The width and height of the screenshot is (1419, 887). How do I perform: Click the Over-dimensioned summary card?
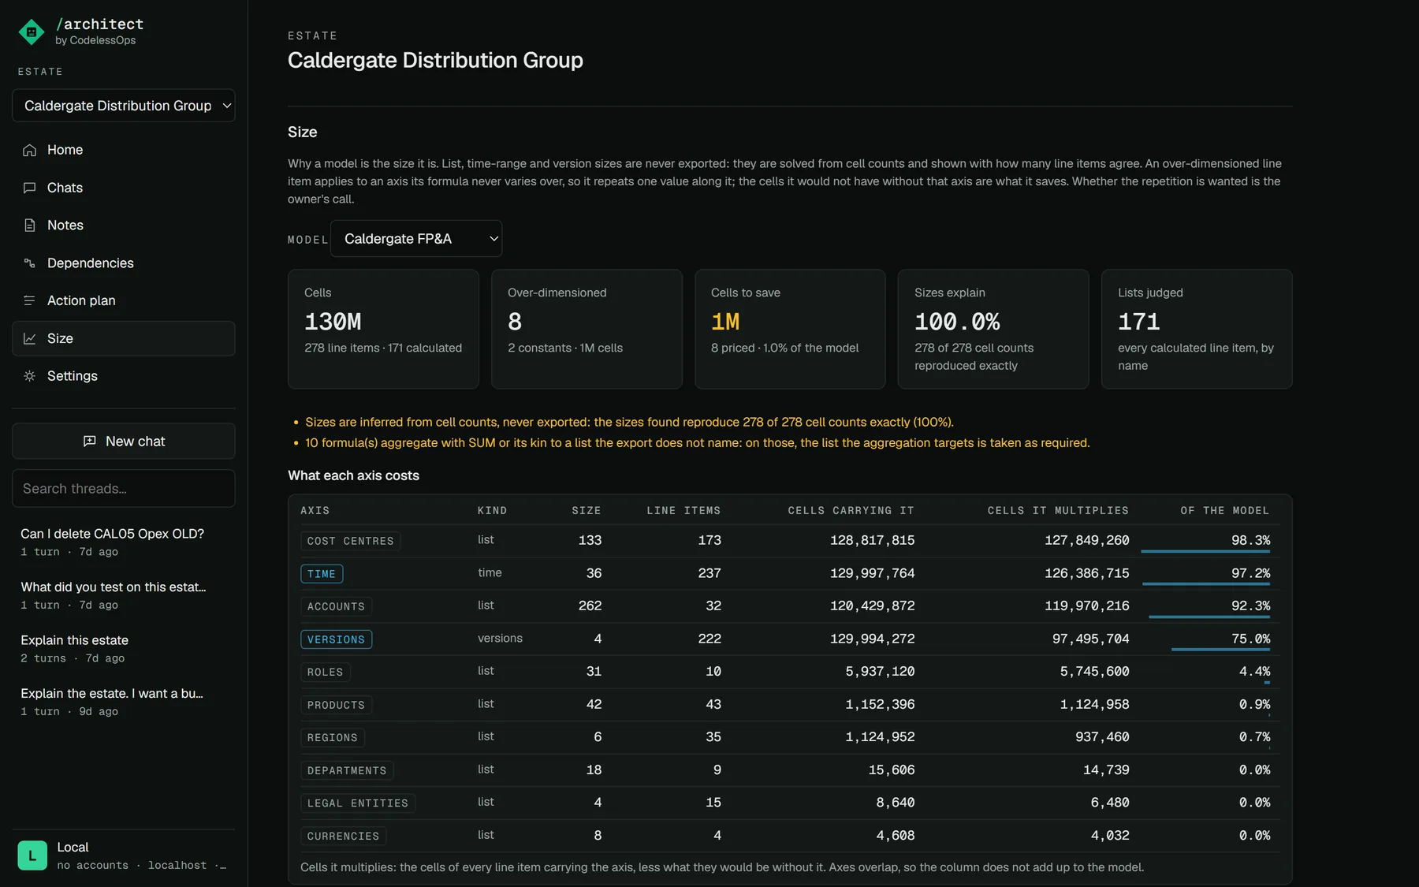coord(587,329)
